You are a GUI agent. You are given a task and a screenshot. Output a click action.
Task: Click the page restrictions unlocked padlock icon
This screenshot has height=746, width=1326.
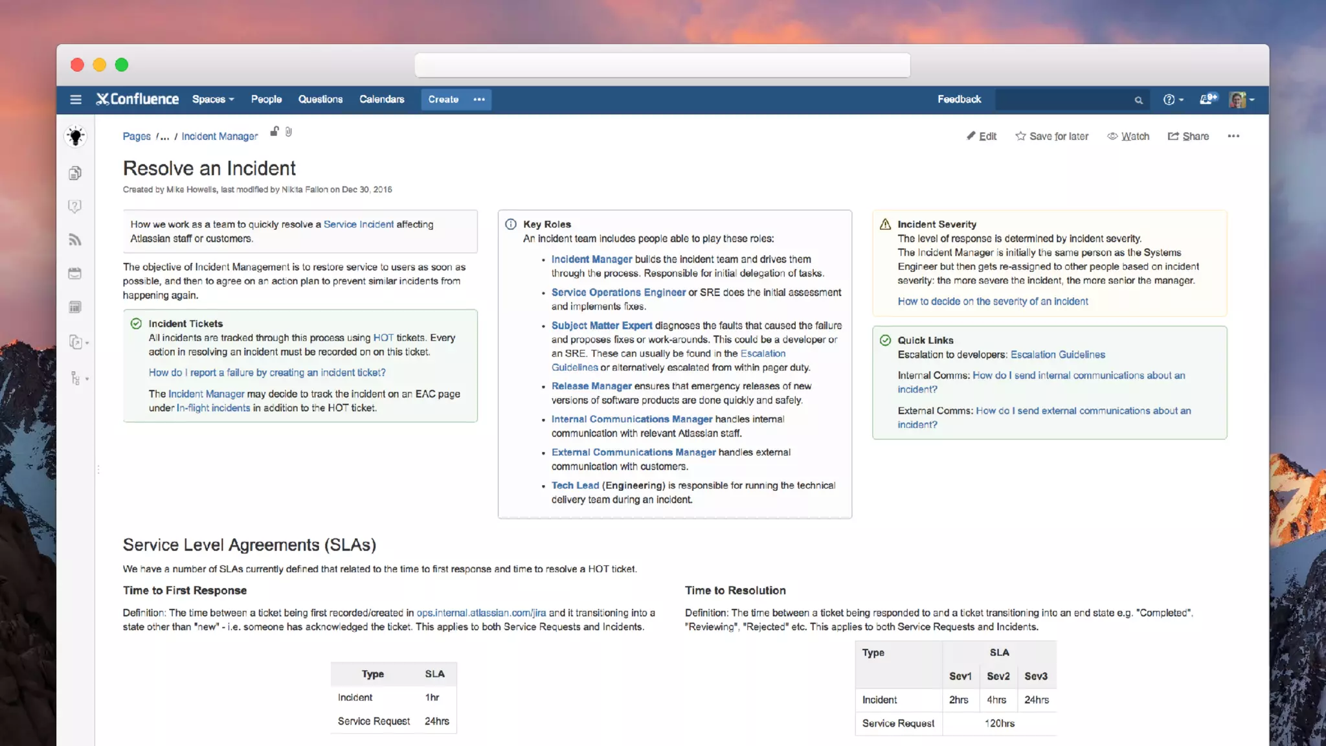(275, 131)
